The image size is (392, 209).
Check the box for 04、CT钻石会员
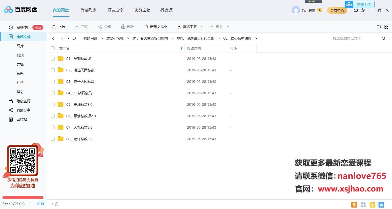53,93
